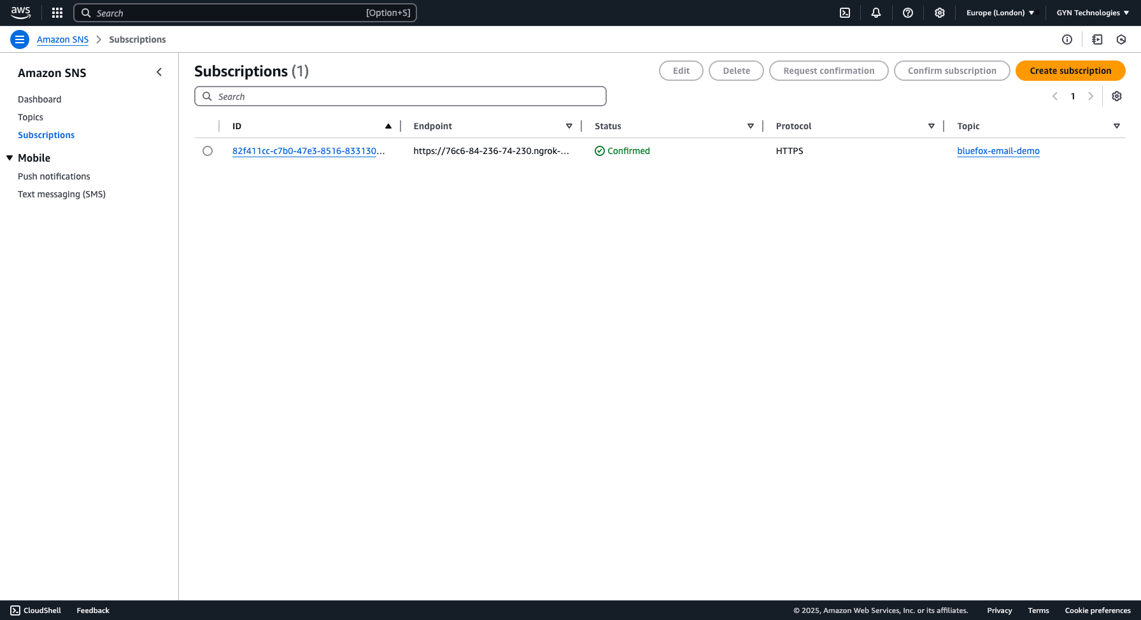
Task: Sort table by Status column
Action: (x=750, y=126)
